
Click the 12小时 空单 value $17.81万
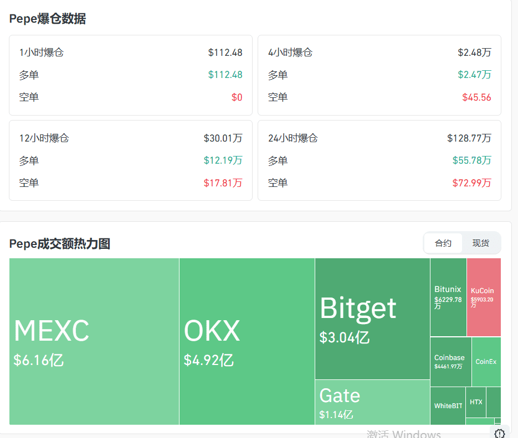(x=223, y=183)
